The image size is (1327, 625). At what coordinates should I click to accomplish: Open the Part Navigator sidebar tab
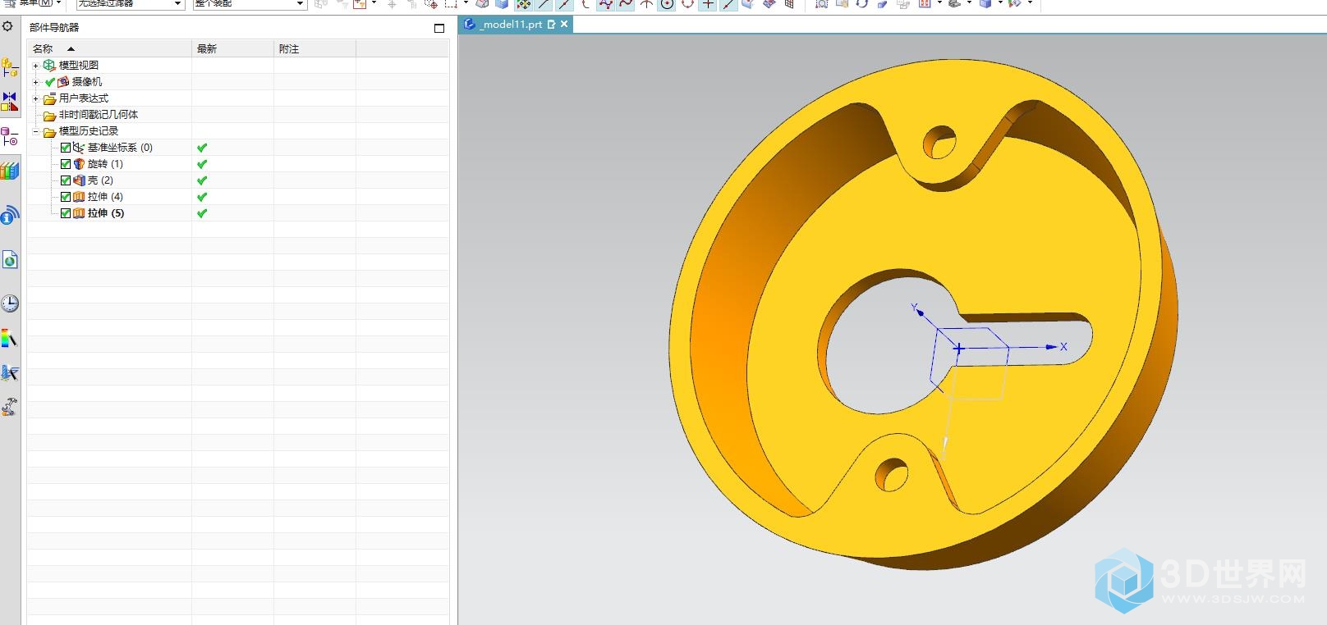click(10, 136)
